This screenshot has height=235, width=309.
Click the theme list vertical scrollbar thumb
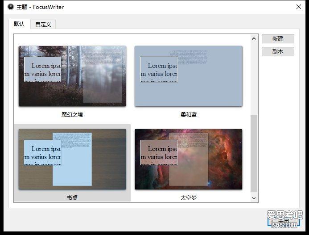pyautogui.click(x=254, y=153)
